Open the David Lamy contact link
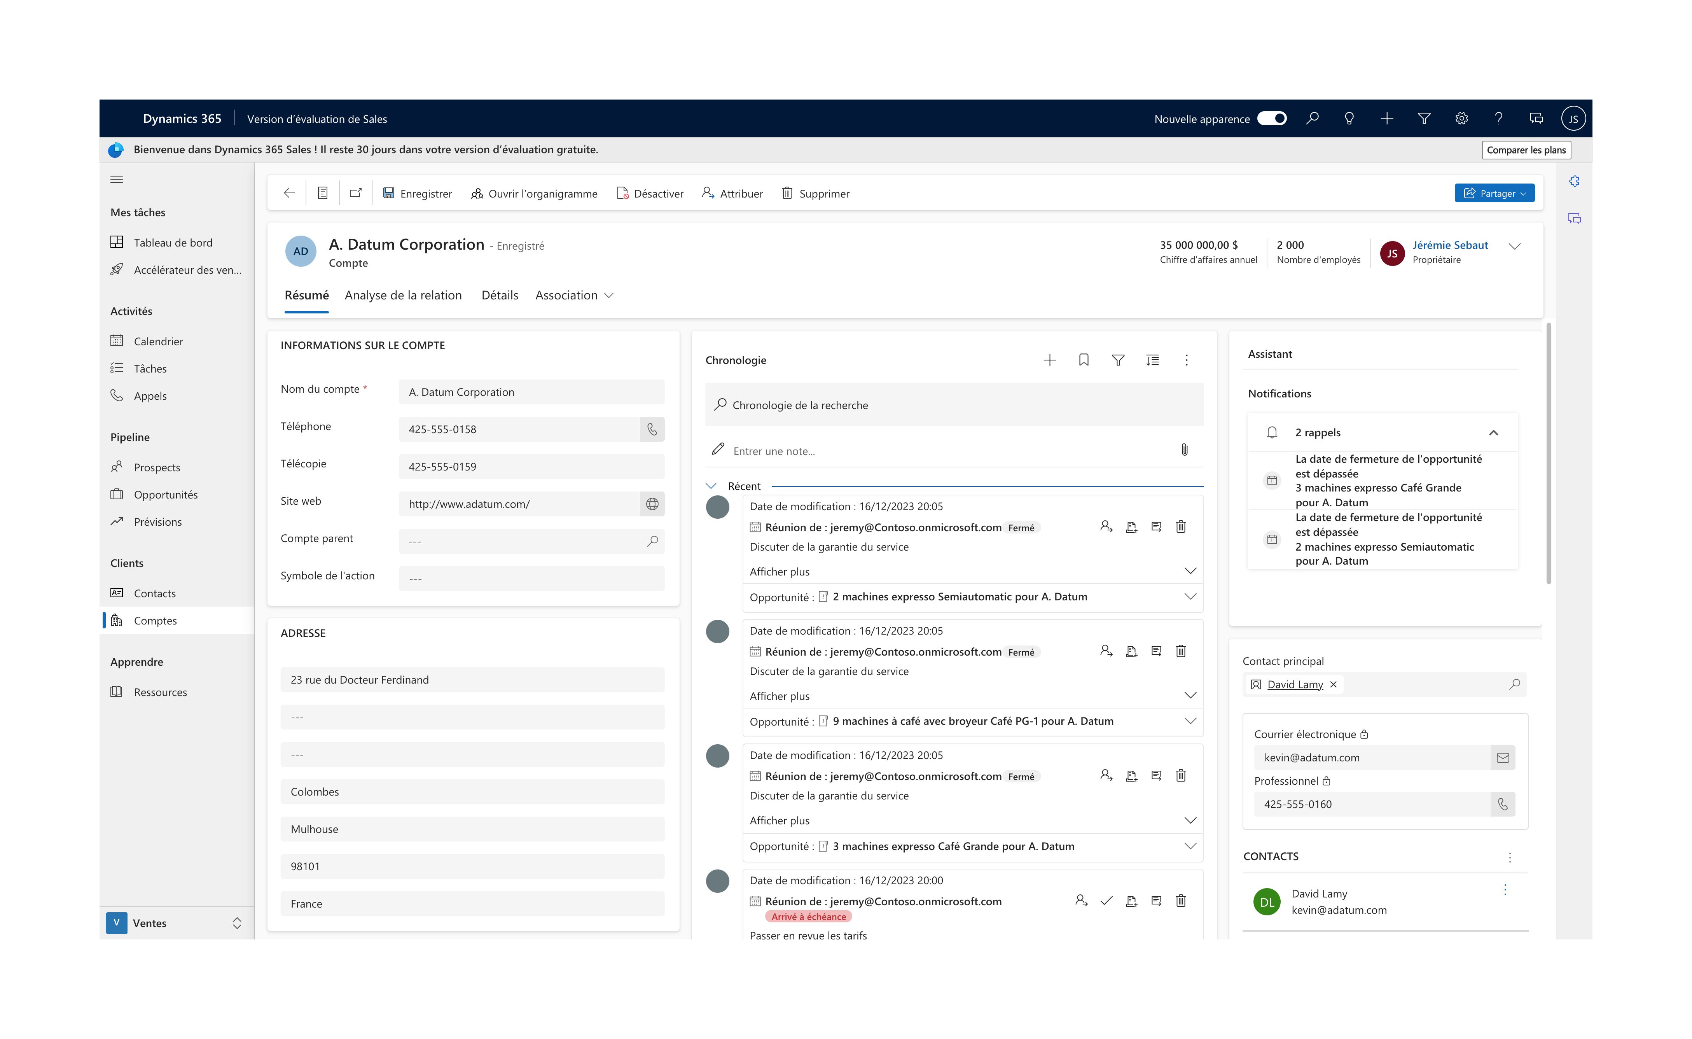This screenshot has width=1692, height=1039. tap(1295, 684)
